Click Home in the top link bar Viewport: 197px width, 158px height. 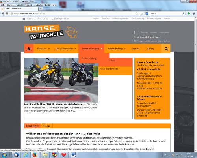pos(96,19)
